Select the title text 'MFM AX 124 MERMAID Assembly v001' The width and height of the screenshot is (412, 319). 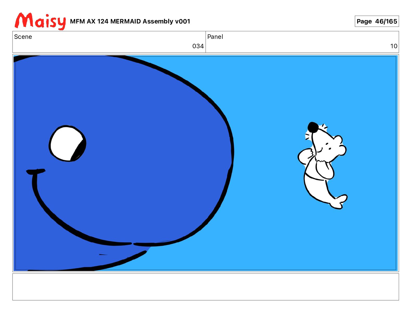[130, 21]
